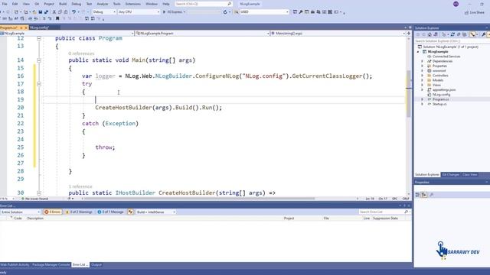Click the build filter icon in the Error List
The height and width of the screenshot is (275, 490).
coord(130,212)
